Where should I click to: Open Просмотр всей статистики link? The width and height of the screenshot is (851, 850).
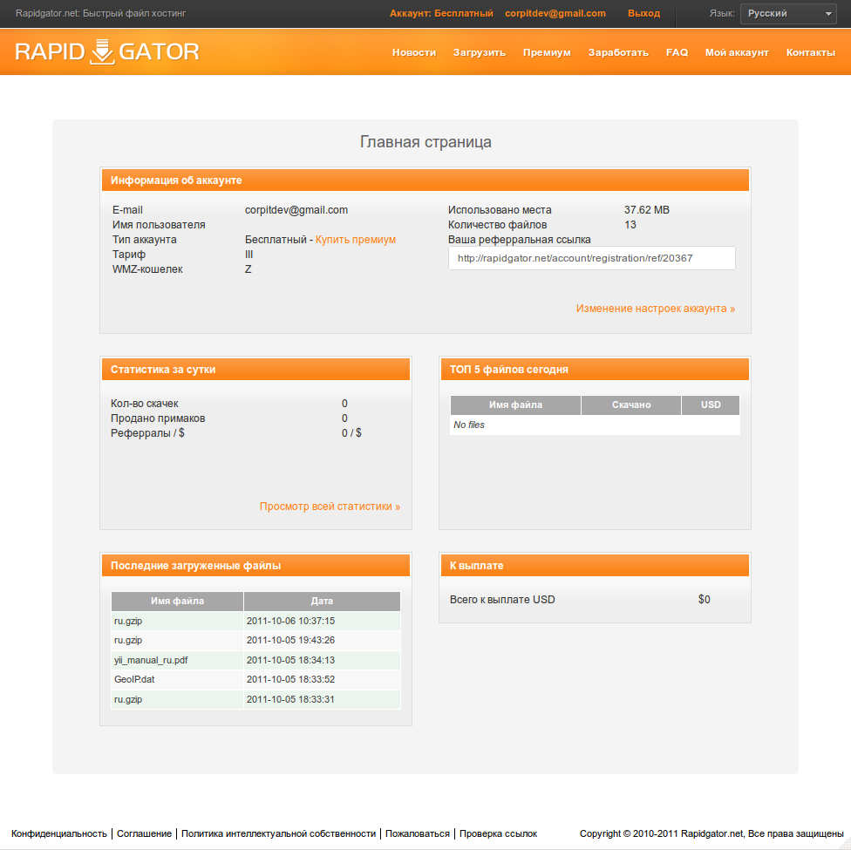point(330,507)
